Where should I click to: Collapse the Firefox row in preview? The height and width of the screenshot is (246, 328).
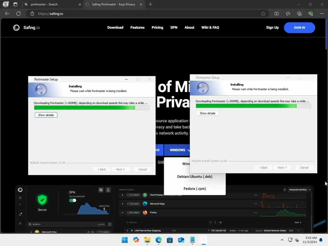[x=122, y=212]
